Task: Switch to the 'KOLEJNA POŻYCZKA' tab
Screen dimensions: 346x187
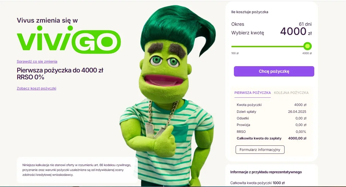Action: 291,93
